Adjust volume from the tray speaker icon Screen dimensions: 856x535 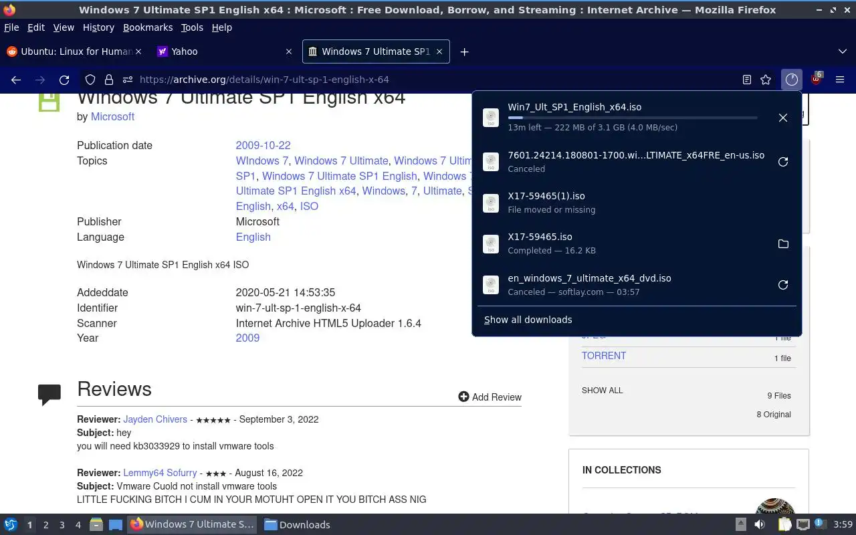point(760,524)
